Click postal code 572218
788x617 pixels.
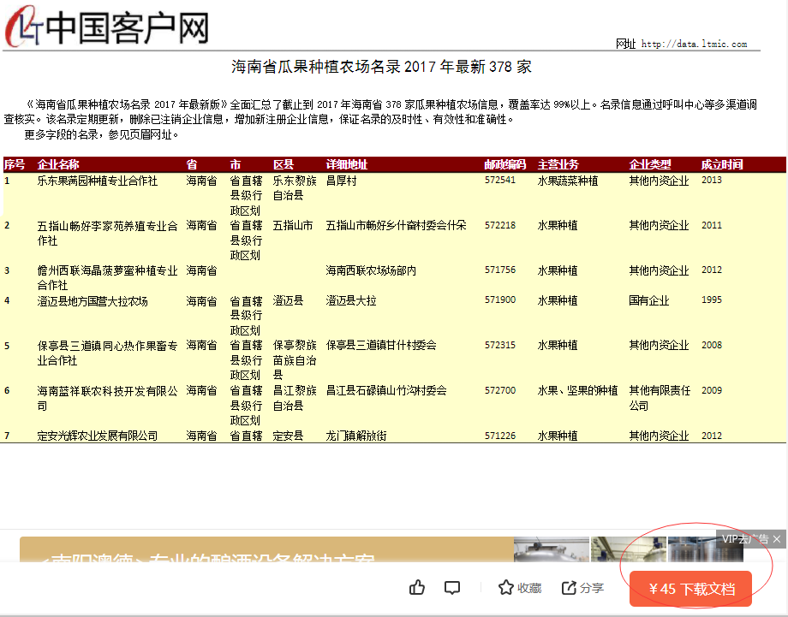tap(500, 225)
